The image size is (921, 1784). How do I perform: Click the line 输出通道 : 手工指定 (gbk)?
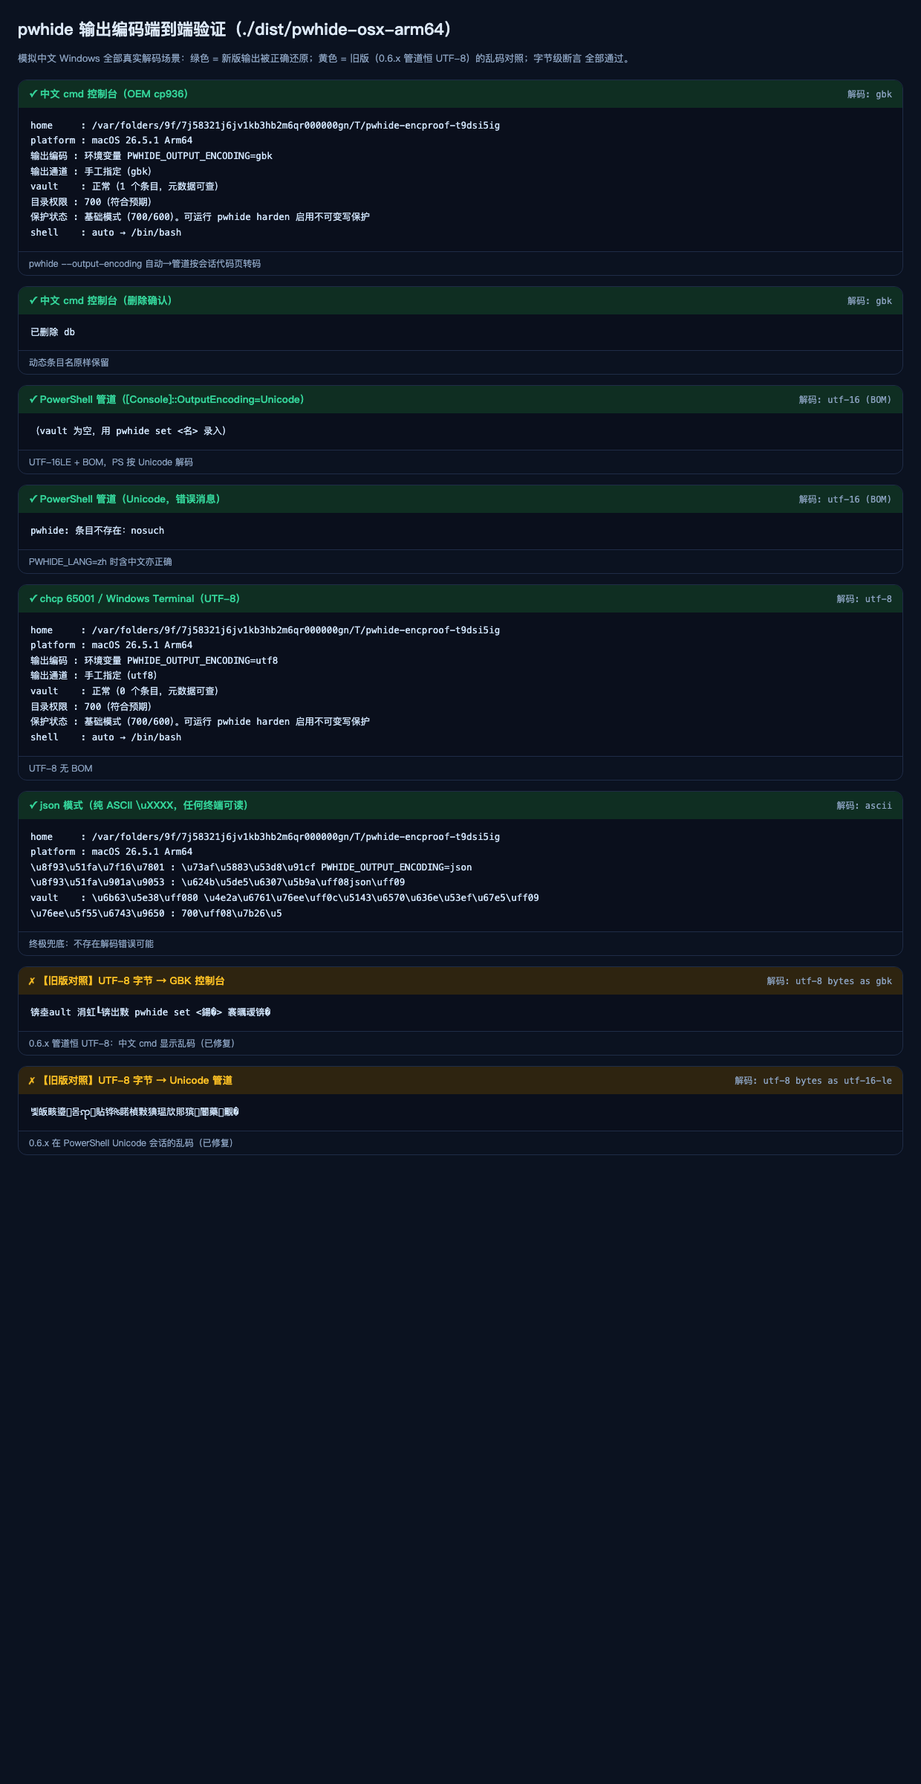(91, 171)
